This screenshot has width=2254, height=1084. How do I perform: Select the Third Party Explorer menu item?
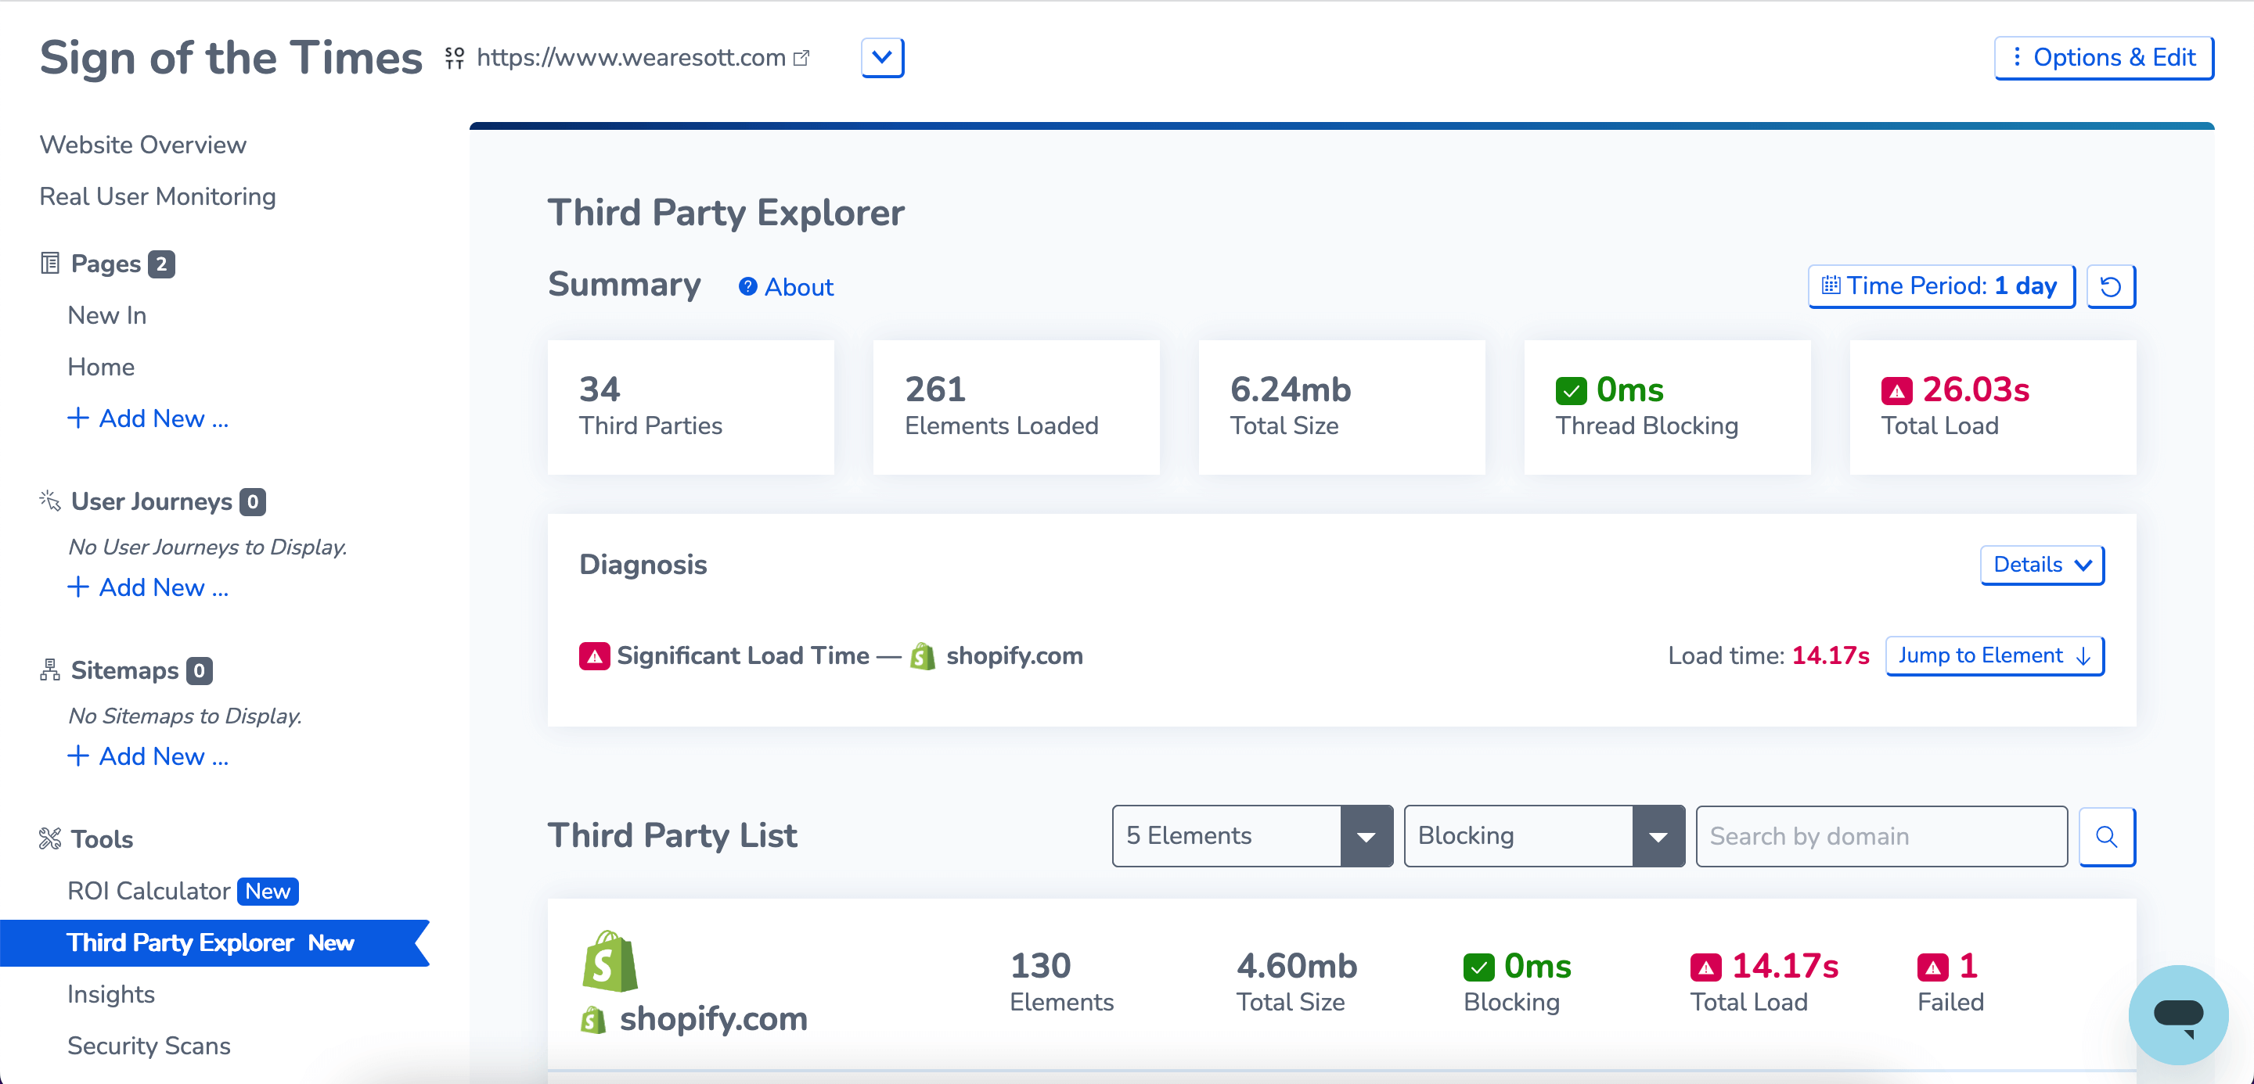tap(211, 943)
